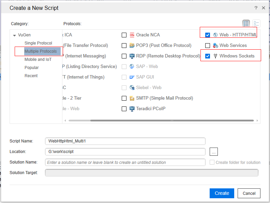Check the Oracle NCA protocol checkbox

[x=124, y=35]
